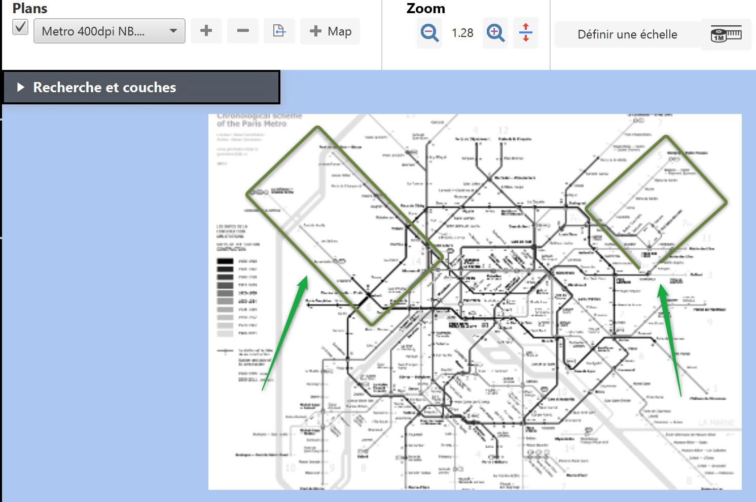The width and height of the screenshot is (756, 502).
Task: Open the 1M measuring tape scale tool
Action: tap(726, 34)
